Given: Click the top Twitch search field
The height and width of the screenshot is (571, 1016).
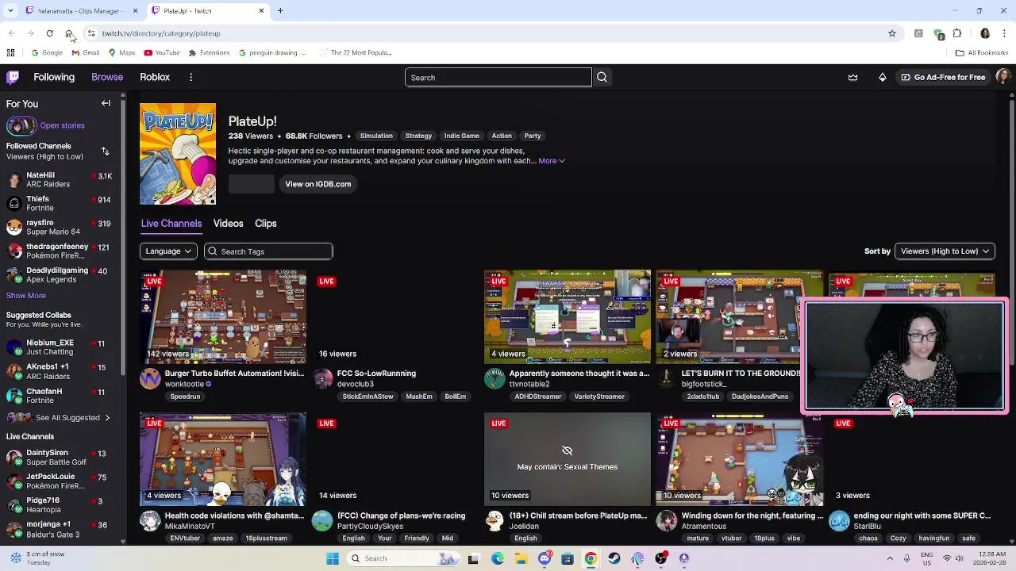Looking at the screenshot, I should tap(498, 77).
